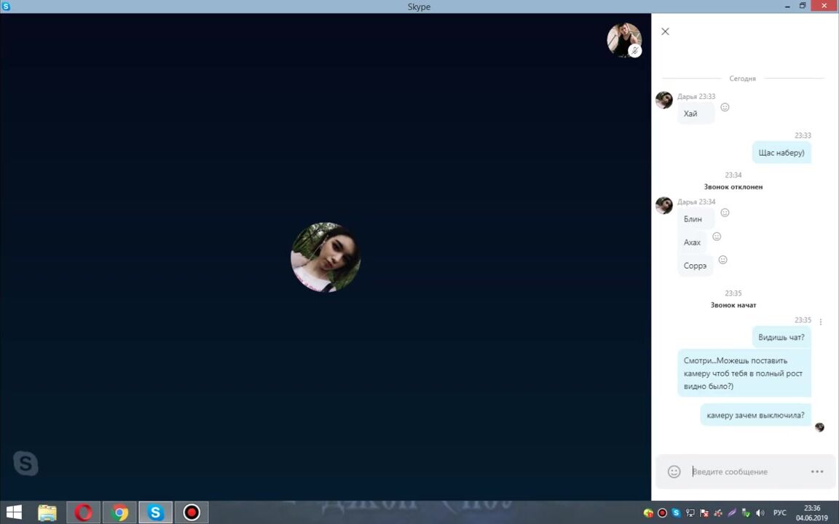This screenshot has height=524, width=839.
Task: Open the Windows Start menu
Action: [x=13, y=513]
